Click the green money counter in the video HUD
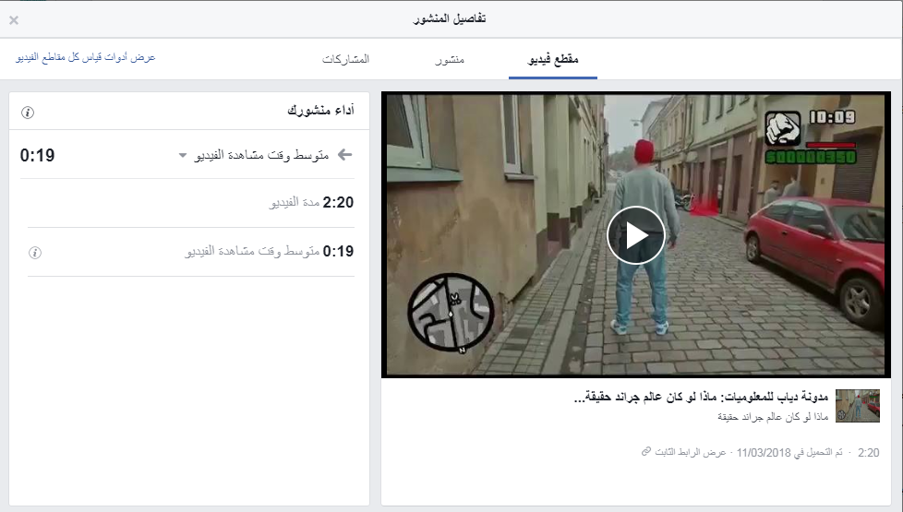903x512 pixels. pyautogui.click(x=811, y=157)
